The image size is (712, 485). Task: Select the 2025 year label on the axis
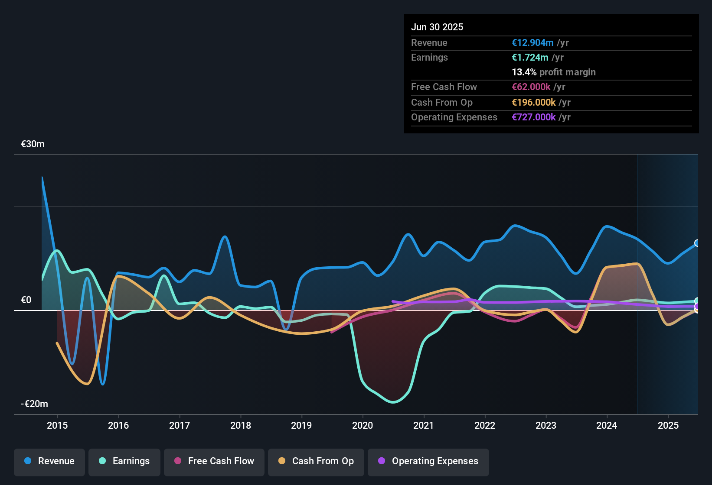click(x=668, y=426)
